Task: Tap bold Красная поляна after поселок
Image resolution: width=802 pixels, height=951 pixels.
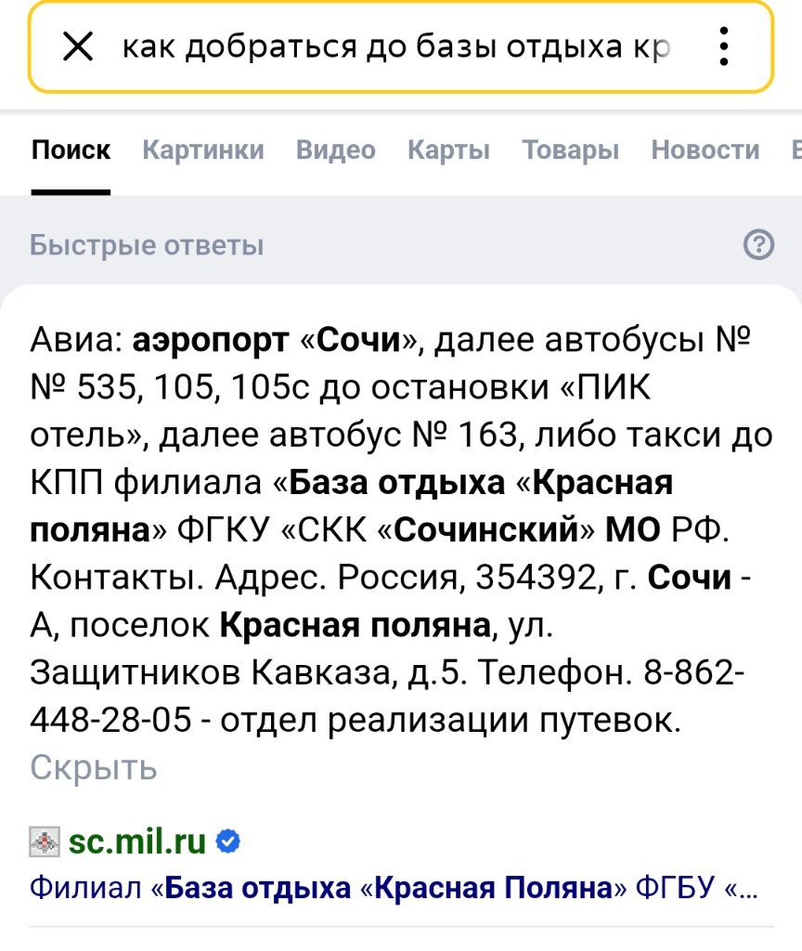Action: pyautogui.click(x=355, y=625)
